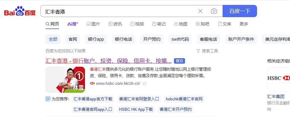Open the HSBC logo card on the right
This screenshot has width=290, height=120.
click(x=279, y=79)
